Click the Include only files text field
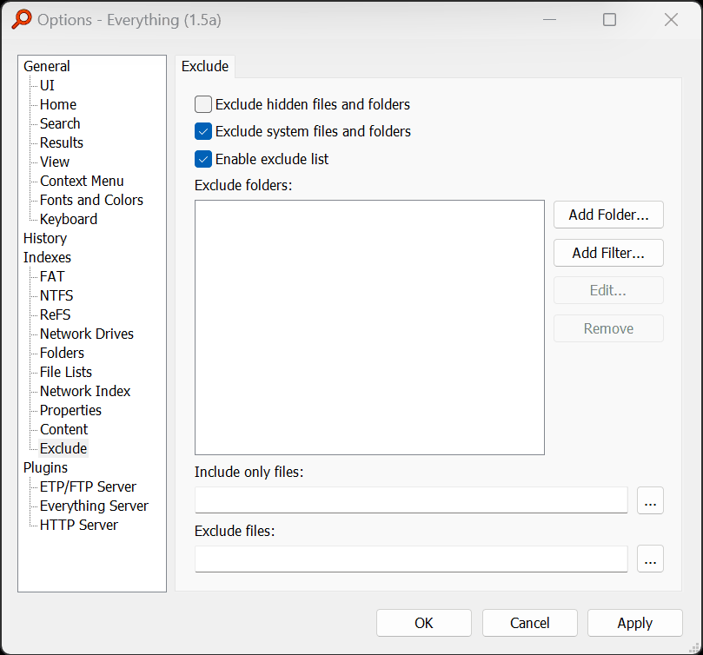The width and height of the screenshot is (703, 655). click(x=411, y=500)
